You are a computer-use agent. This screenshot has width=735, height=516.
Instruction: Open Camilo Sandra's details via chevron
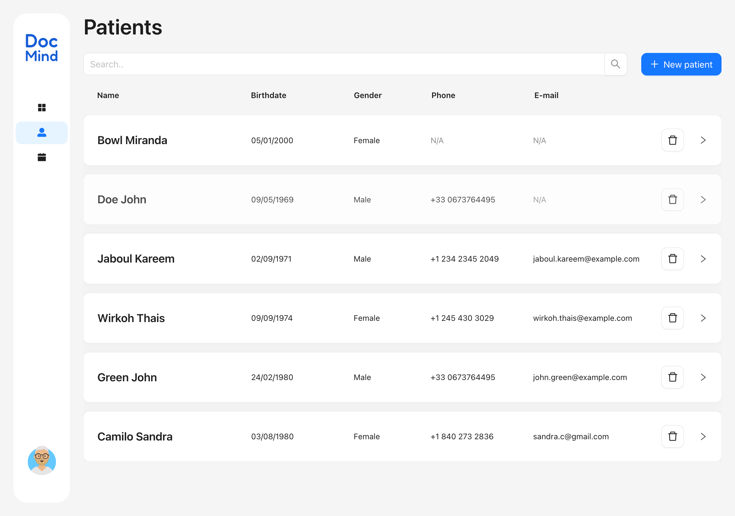[703, 436]
